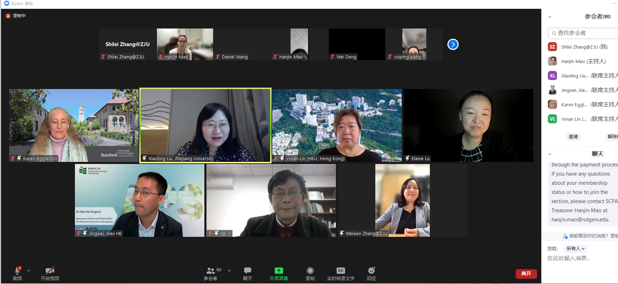Image resolution: width=618 pixels, height=284 pixels.
Task: Select the cuiping wang thumbnail tile
Action: click(414, 44)
